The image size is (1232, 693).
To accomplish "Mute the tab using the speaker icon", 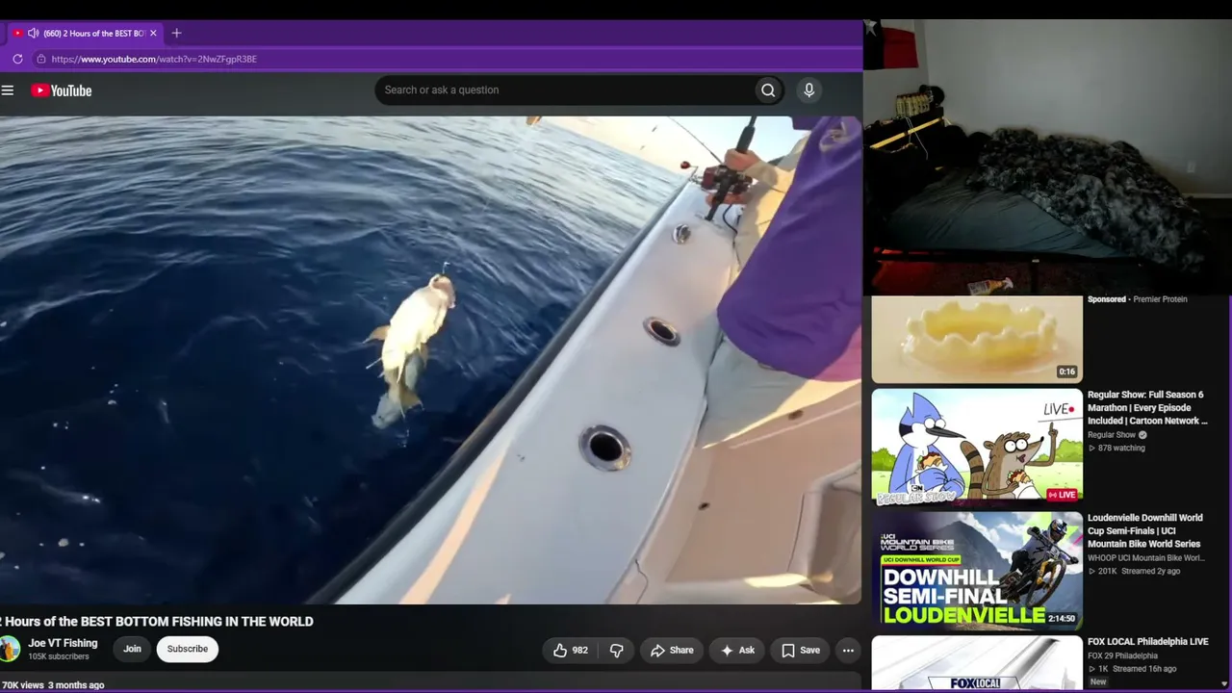I will pyautogui.click(x=34, y=33).
